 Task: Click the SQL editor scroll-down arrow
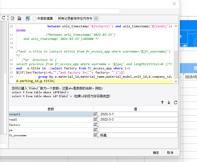(176, 81)
